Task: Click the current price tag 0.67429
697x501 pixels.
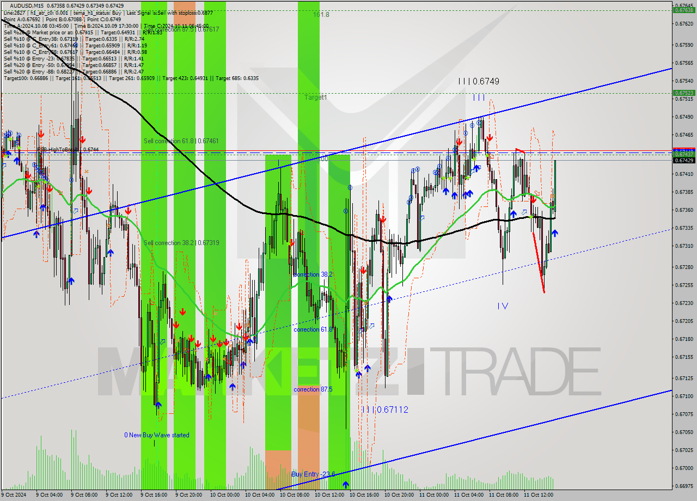Action: click(x=684, y=160)
